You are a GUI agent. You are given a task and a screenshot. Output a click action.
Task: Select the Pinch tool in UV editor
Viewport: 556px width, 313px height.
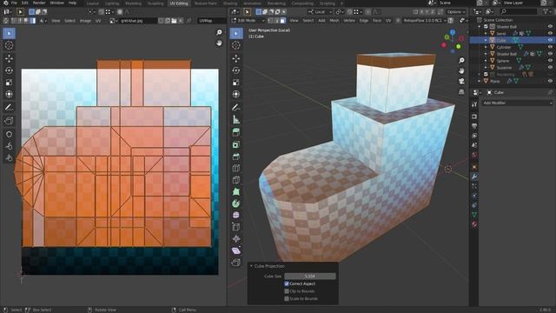pos(10,157)
